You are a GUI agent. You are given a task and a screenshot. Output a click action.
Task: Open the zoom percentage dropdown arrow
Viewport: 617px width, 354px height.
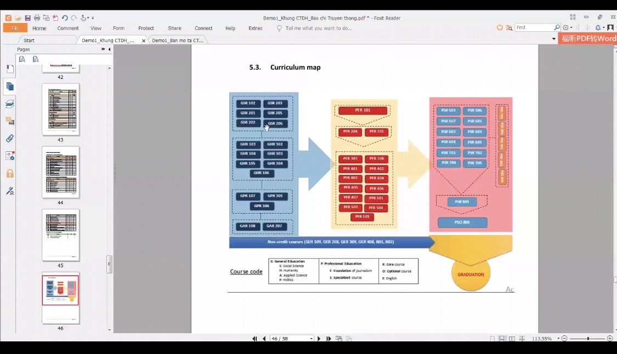click(558, 339)
